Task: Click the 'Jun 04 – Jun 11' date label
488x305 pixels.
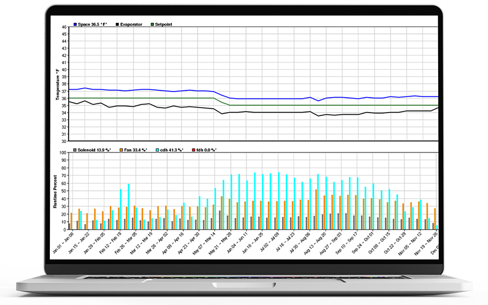Action: [237, 242]
